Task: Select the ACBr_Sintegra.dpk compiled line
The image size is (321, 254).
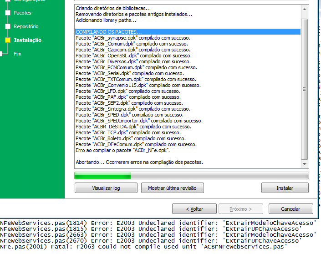Action: click(x=133, y=109)
